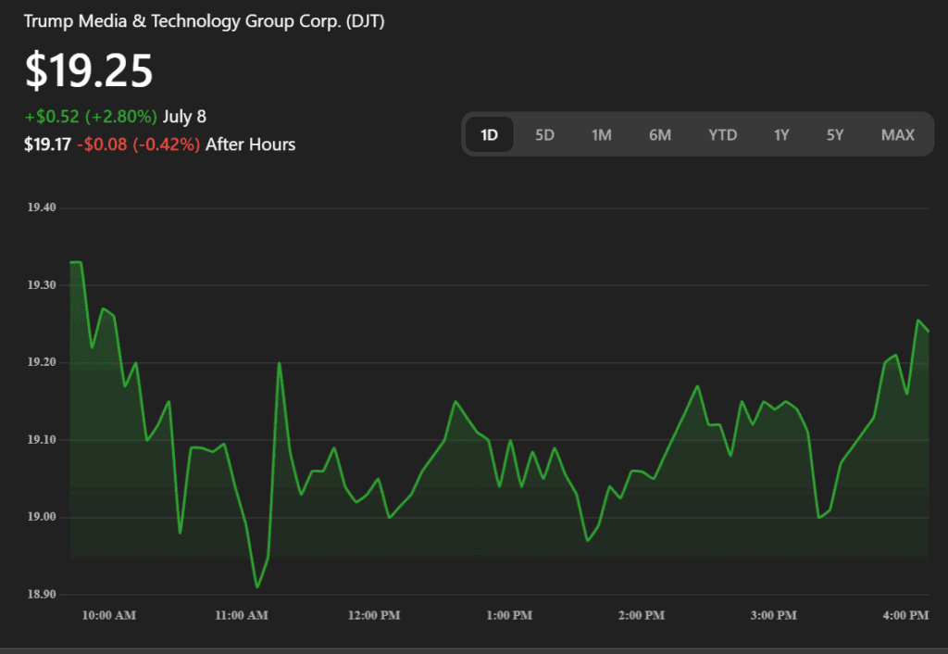
Task: Click the July 8 date label
Action: tap(184, 116)
